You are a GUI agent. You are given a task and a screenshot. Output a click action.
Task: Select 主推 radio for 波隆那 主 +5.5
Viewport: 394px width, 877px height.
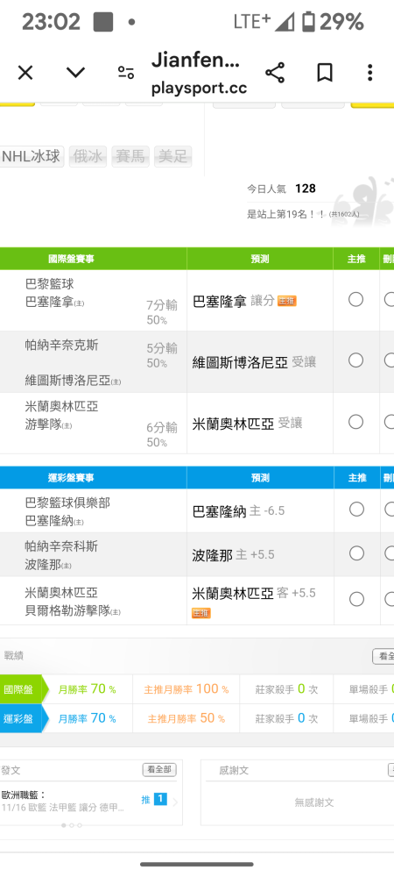coord(356,553)
